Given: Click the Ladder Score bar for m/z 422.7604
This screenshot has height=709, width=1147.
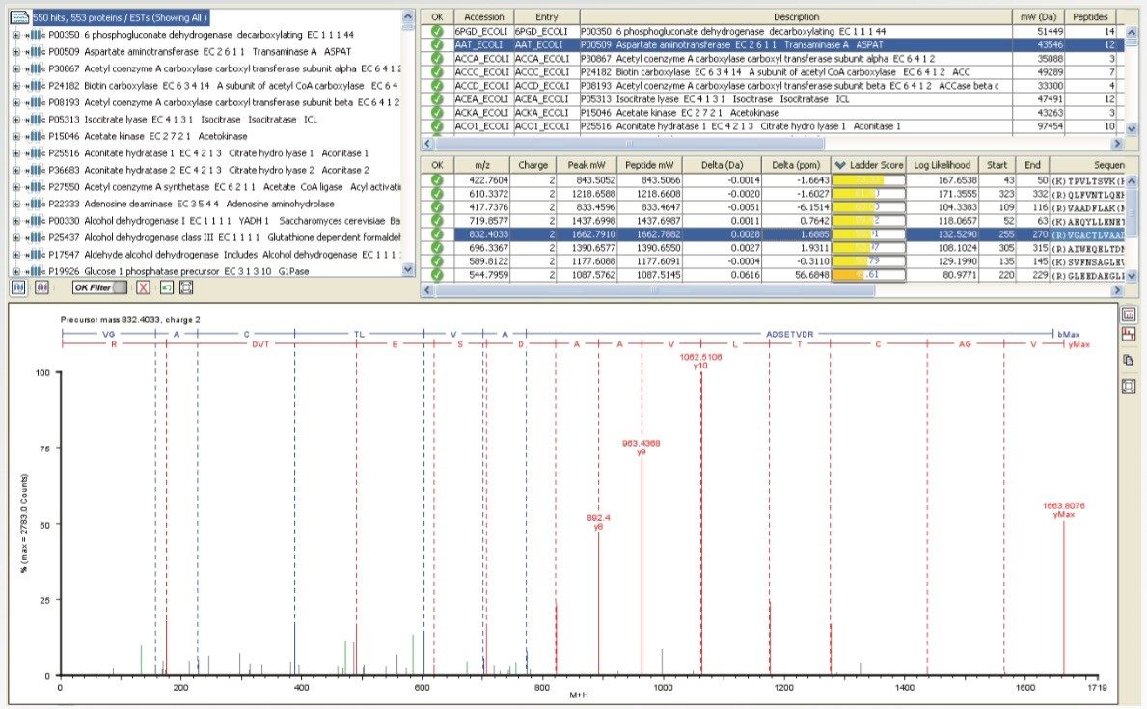Looking at the screenshot, I should click(x=869, y=180).
